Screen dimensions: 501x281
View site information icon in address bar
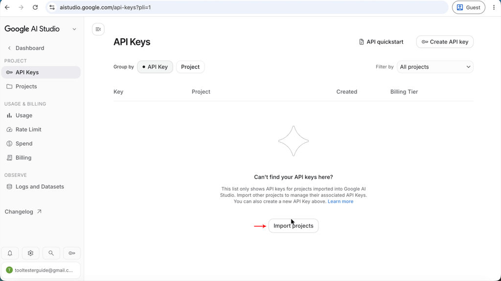click(52, 7)
